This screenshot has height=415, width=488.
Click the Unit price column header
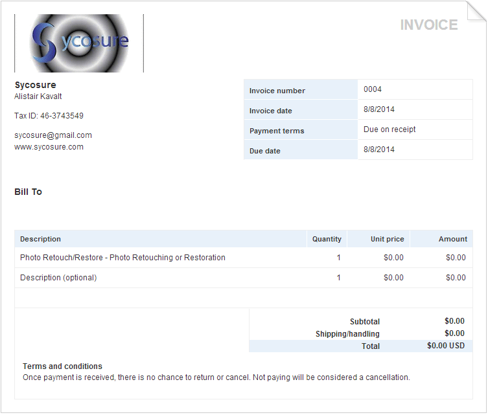coord(387,239)
